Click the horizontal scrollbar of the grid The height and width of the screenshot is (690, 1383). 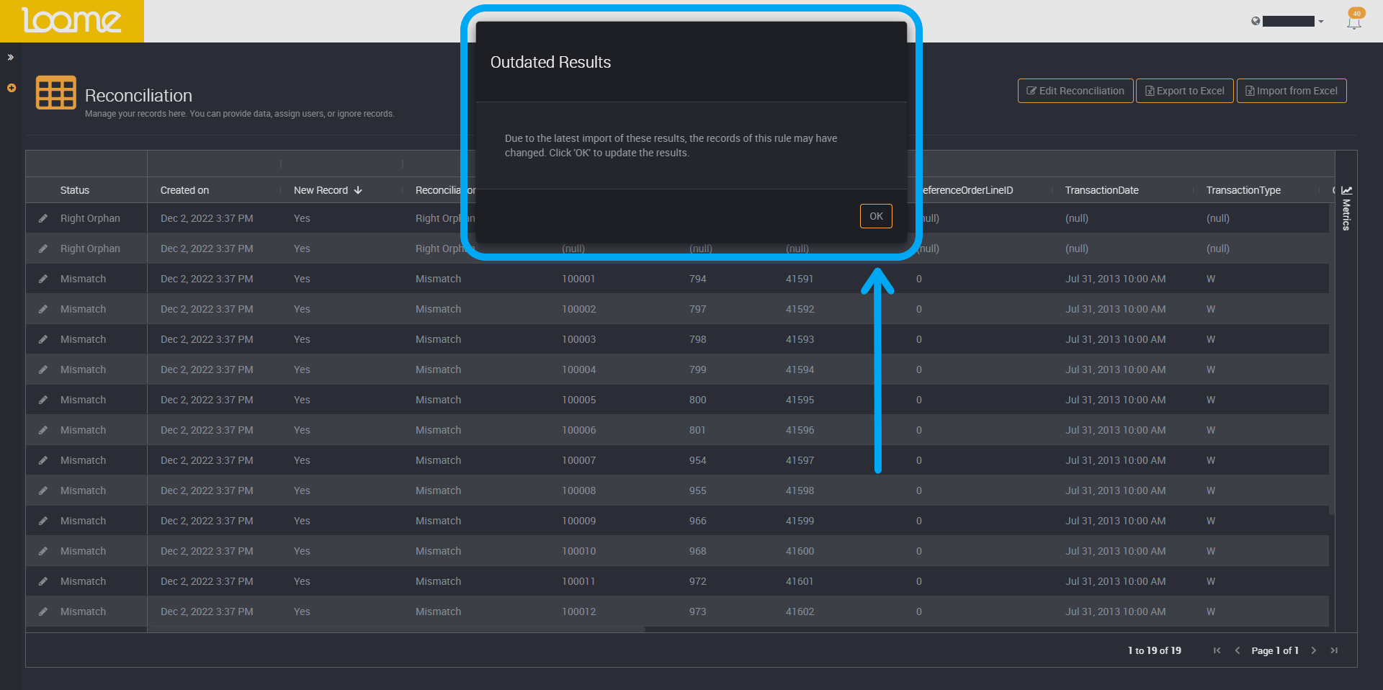(x=396, y=629)
